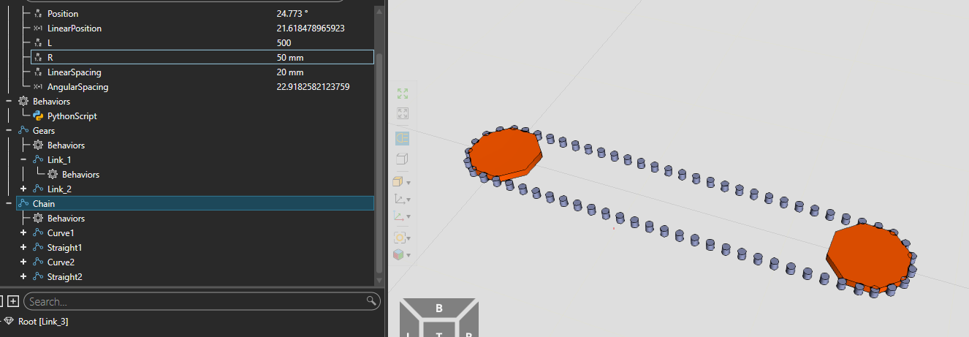Viewport: 969px width, 337px height.
Task: Click the green fill-view arrows icon
Action: coord(402,94)
